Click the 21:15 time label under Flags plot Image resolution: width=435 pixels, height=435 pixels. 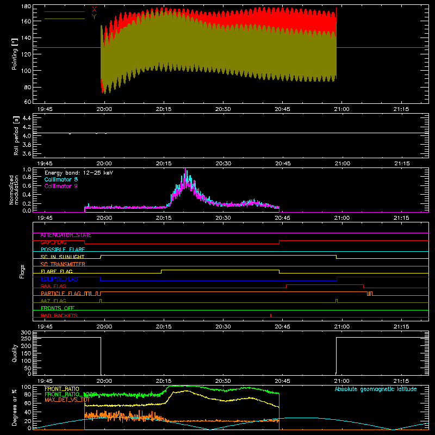pyautogui.click(x=401, y=327)
